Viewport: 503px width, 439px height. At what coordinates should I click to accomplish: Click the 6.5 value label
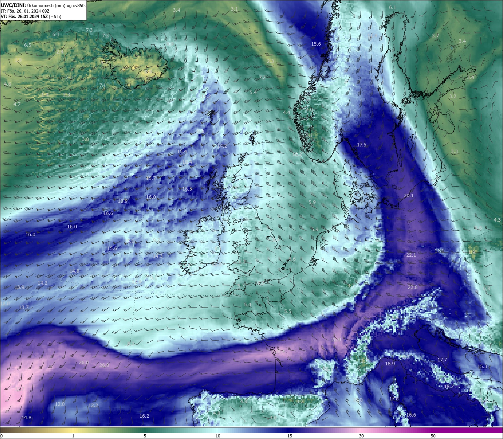coord(28,45)
